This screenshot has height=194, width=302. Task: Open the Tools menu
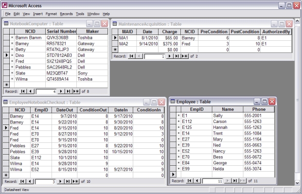[x=80, y=14]
